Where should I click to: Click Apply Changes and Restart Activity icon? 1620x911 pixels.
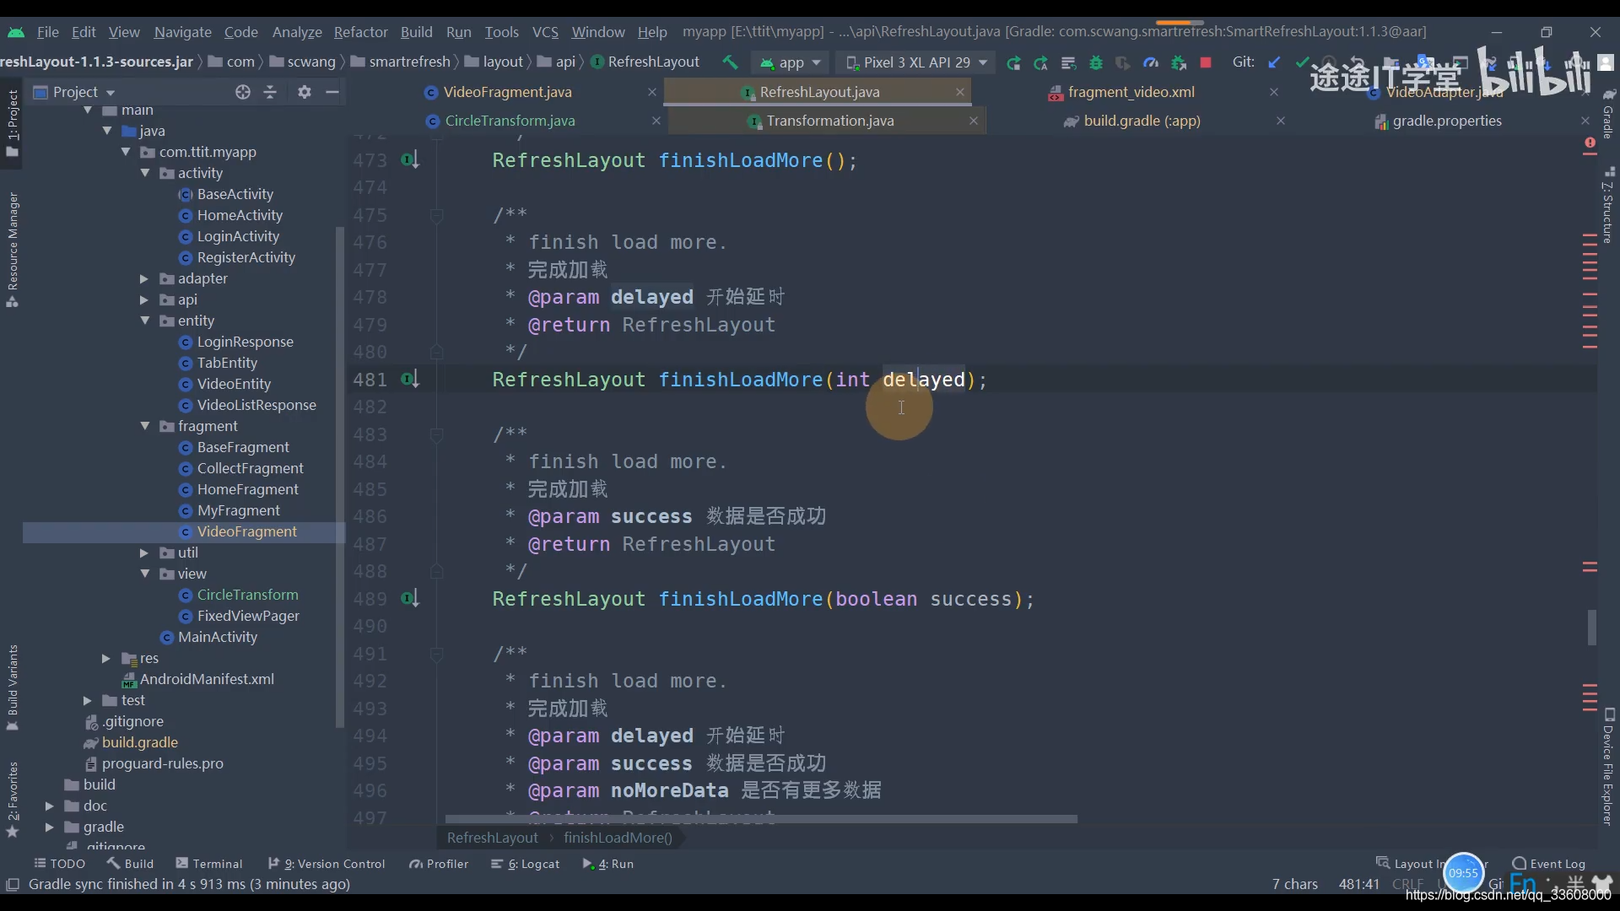[x=1041, y=62]
